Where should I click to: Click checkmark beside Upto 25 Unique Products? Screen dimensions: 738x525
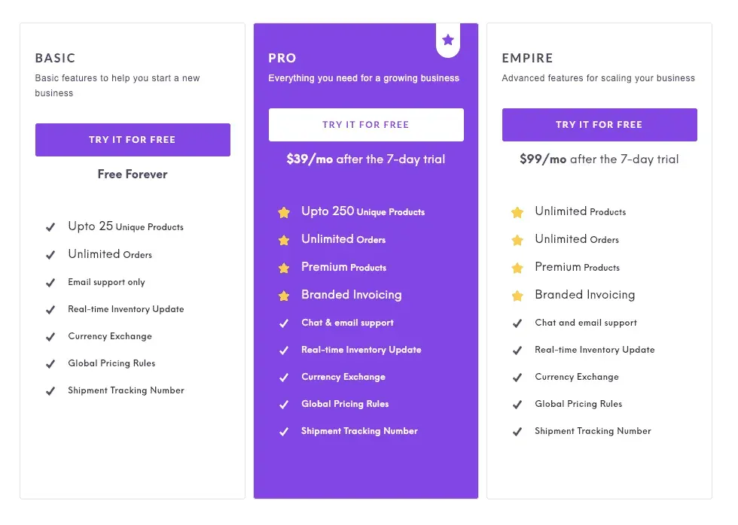(x=50, y=227)
